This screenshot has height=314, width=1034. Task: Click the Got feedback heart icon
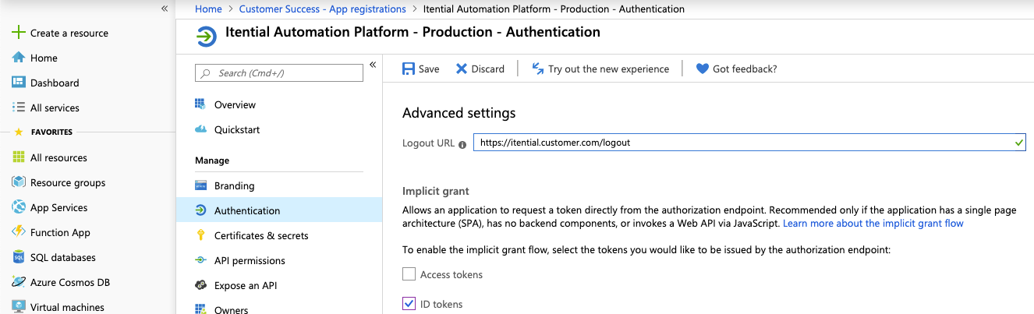pyautogui.click(x=702, y=69)
